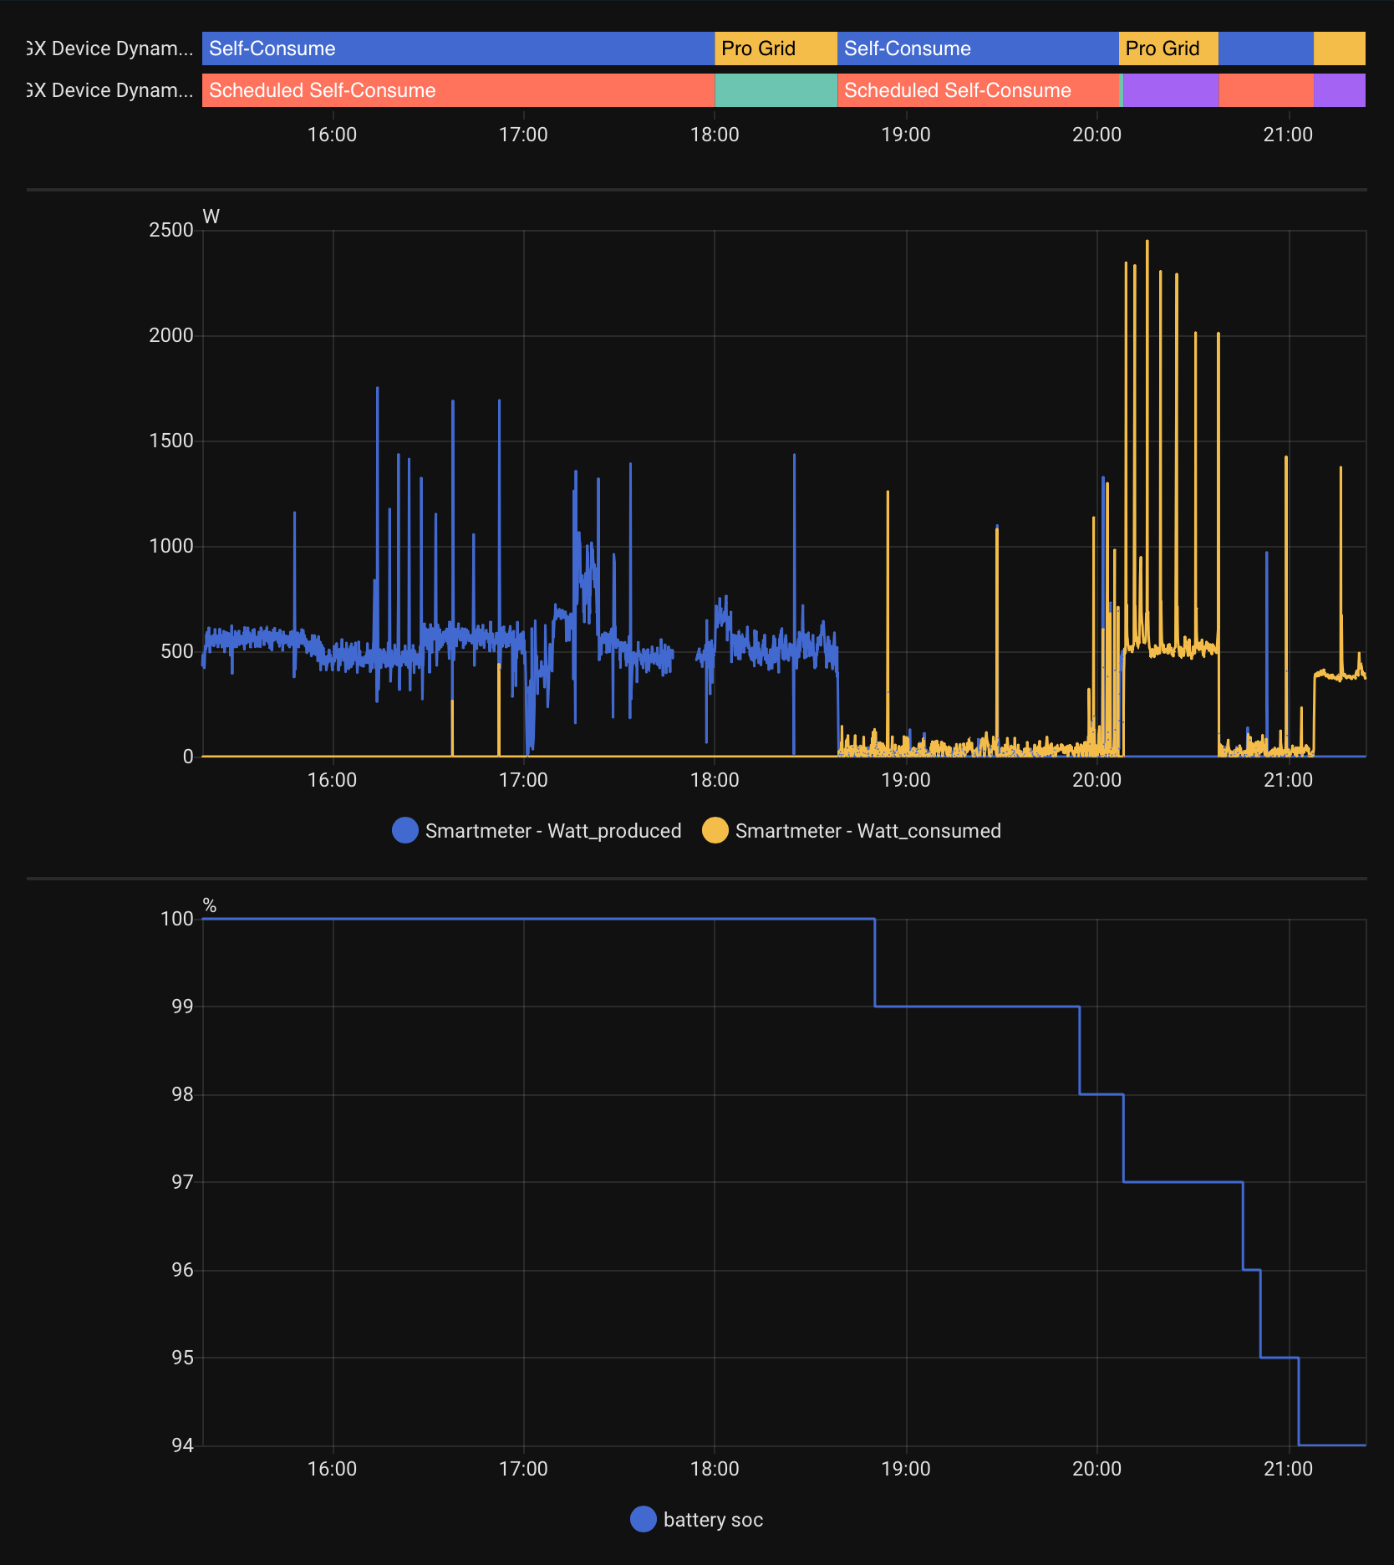This screenshot has width=1394, height=1565.
Task: Select the second Pro Grid timeline segment
Action: [x=1168, y=48]
